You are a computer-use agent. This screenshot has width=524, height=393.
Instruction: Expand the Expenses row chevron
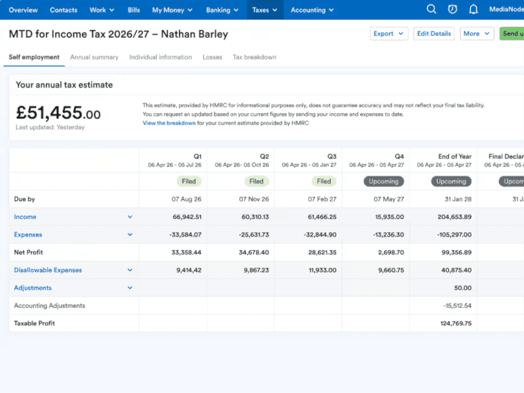coord(130,235)
